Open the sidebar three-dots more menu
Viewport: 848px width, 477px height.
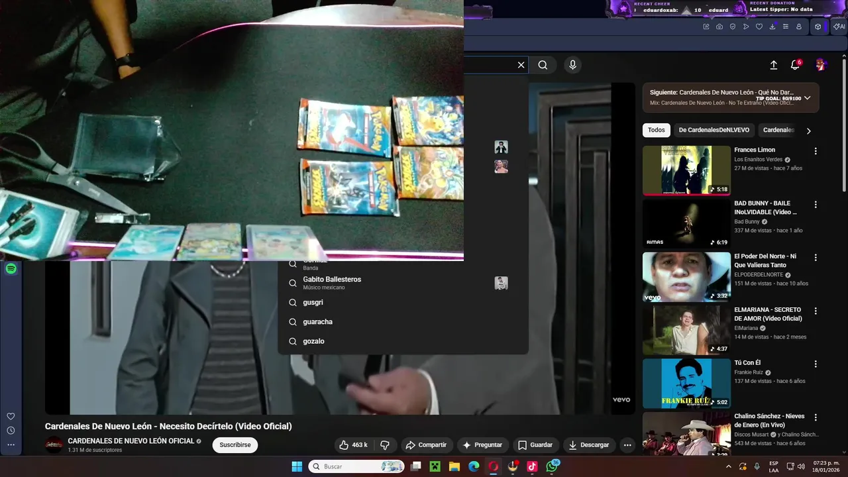click(x=11, y=445)
